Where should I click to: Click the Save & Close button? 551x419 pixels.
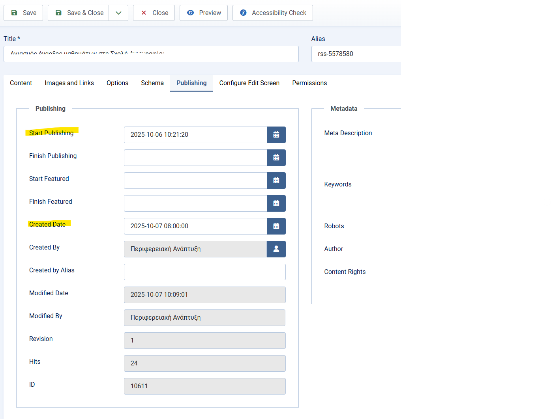[x=79, y=13]
